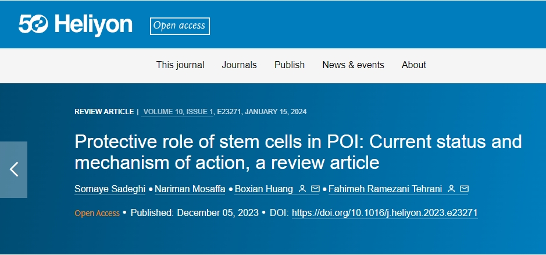
Task: Click the envelope icon beside Fahimeh Ramezani Tehrani
Action: [464, 189]
